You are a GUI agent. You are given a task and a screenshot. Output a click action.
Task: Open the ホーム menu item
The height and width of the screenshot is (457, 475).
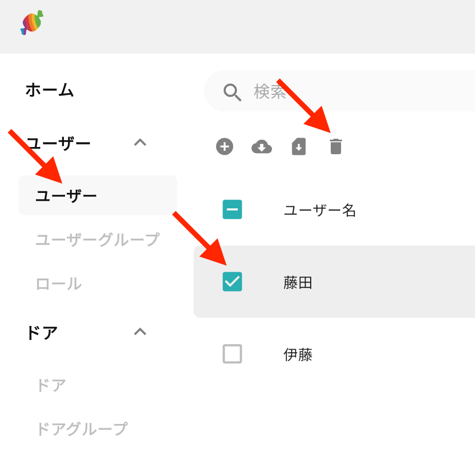point(49,90)
